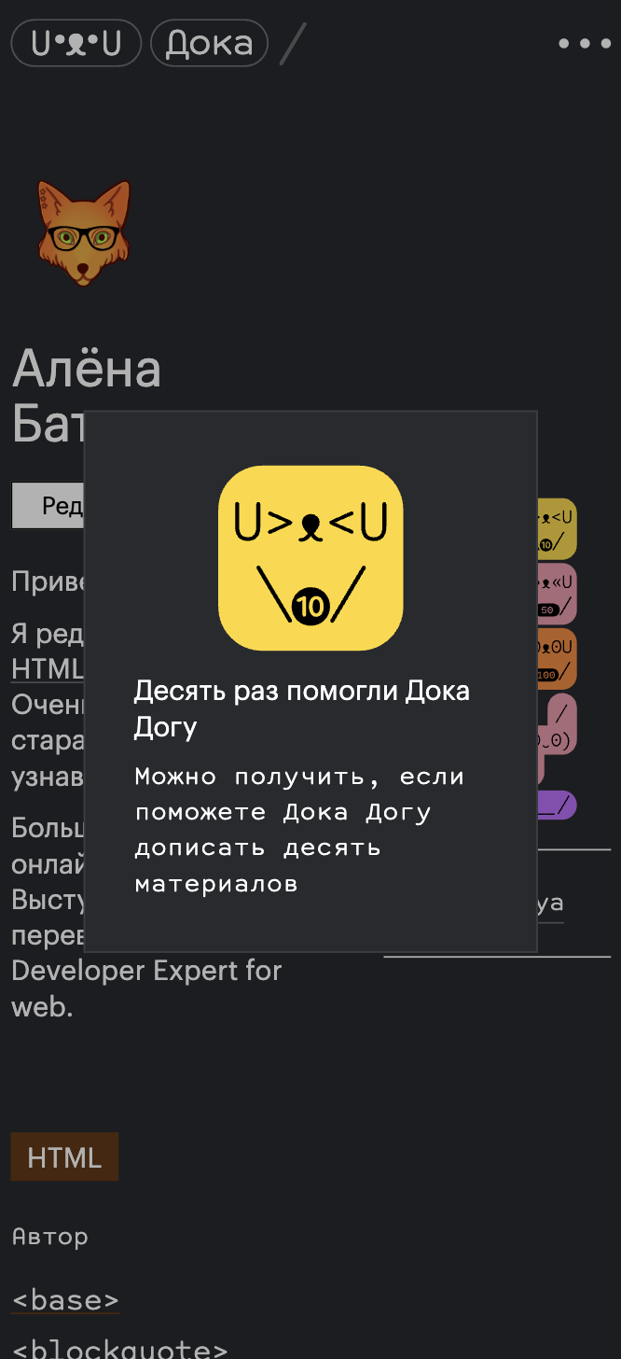This screenshot has width=621, height=1359.
Task: Select the purple narrow badge
Action: click(x=558, y=805)
